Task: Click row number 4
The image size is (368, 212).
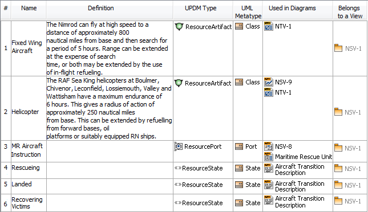Action: coord(6,168)
